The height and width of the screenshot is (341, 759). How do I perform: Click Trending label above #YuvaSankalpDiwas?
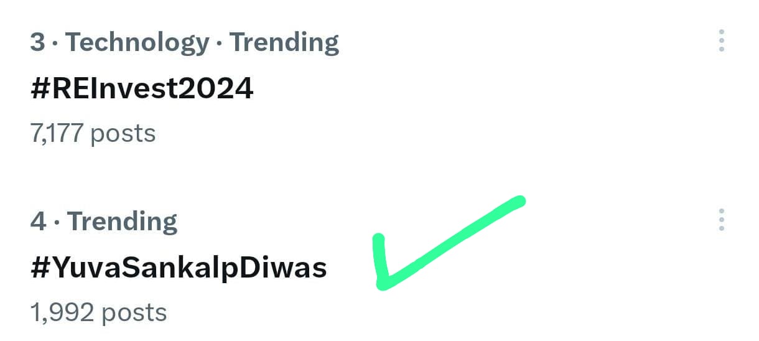(x=122, y=222)
